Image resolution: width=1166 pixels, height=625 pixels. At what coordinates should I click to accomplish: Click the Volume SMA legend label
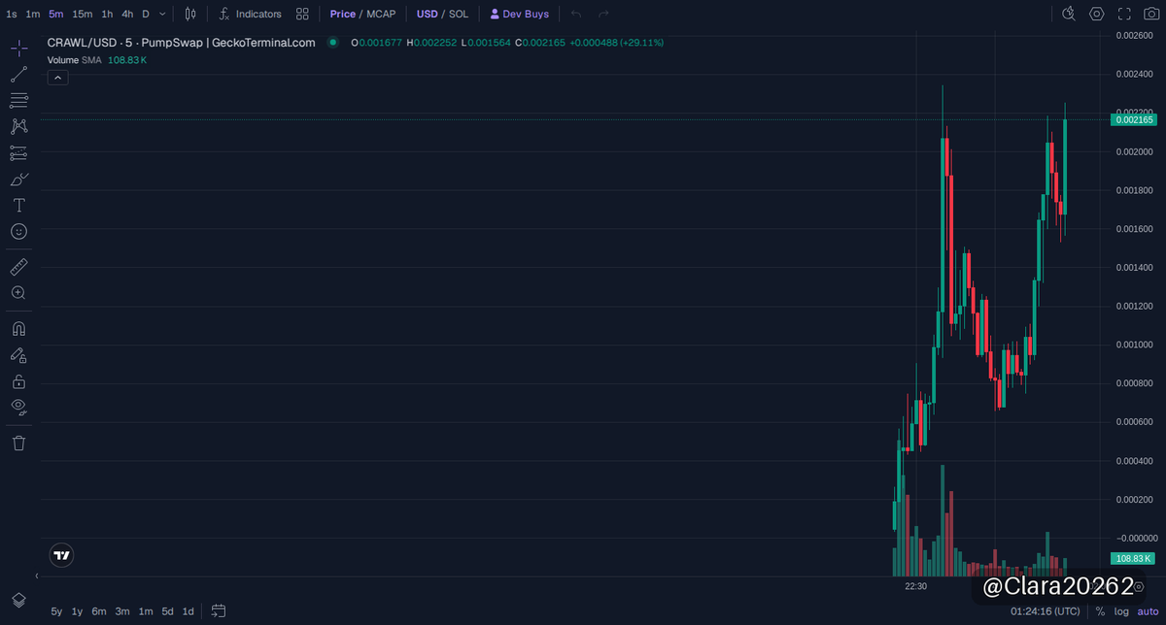(74, 60)
